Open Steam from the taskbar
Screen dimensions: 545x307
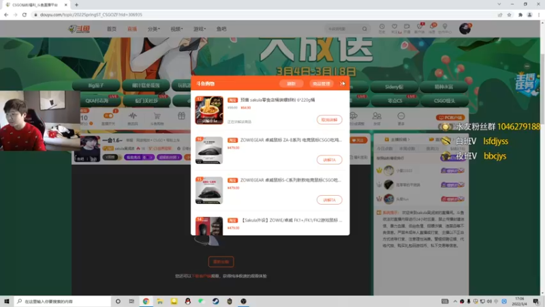click(215, 301)
